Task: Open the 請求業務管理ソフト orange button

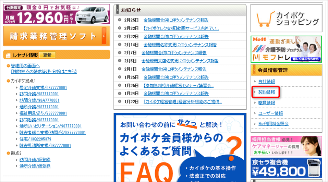Action: pyautogui.click(x=57, y=36)
